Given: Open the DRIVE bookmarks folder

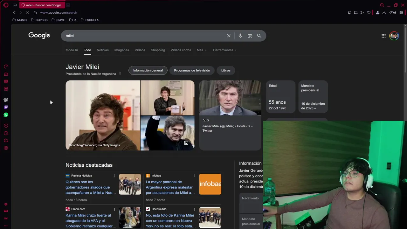Looking at the screenshot, I should pyautogui.click(x=58, y=20).
